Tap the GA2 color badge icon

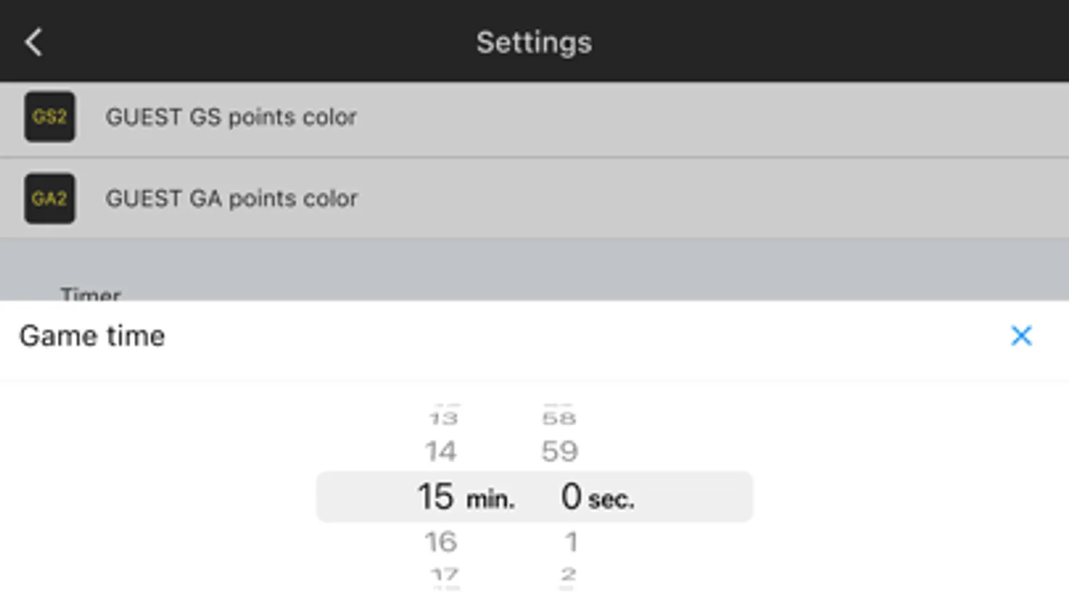coord(49,198)
